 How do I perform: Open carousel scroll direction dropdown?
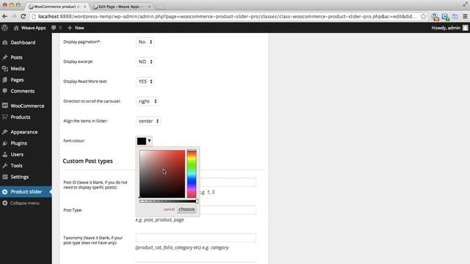[148, 101]
